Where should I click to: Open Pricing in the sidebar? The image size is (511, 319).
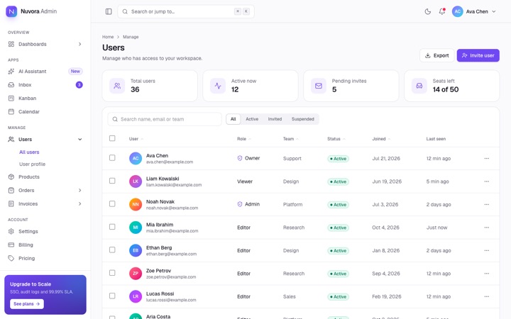pyautogui.click(x=45, y=258)
